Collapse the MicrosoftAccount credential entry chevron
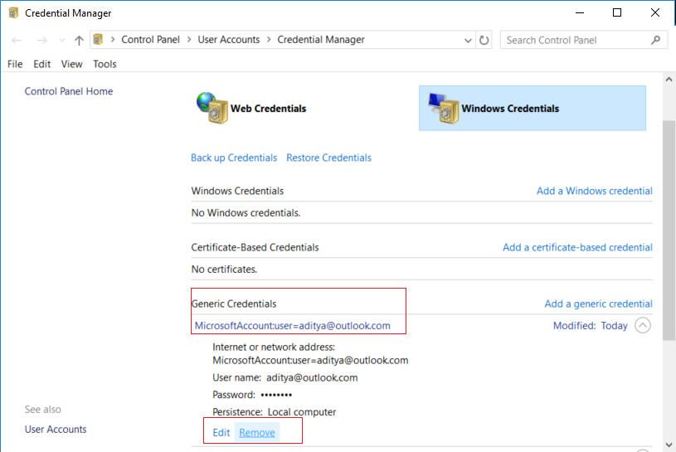This screenshot has height=452, width=676. (643, 326)
